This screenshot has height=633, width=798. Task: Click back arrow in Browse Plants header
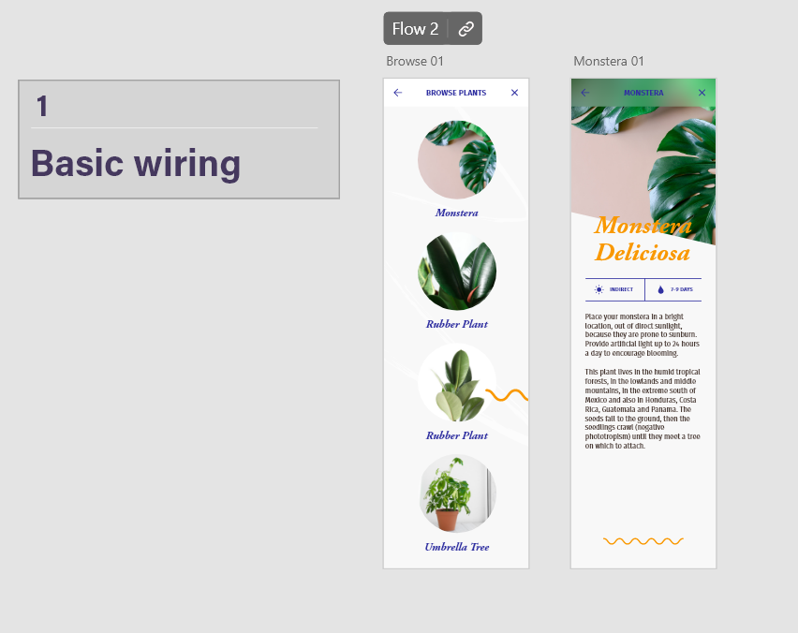click(398, 93)
